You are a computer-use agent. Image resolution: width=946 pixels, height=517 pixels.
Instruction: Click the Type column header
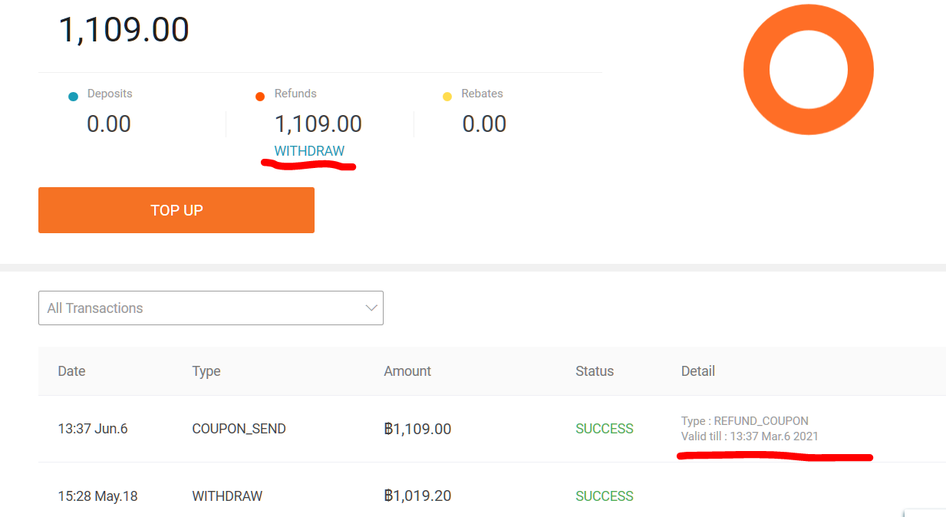pos(206,371)
